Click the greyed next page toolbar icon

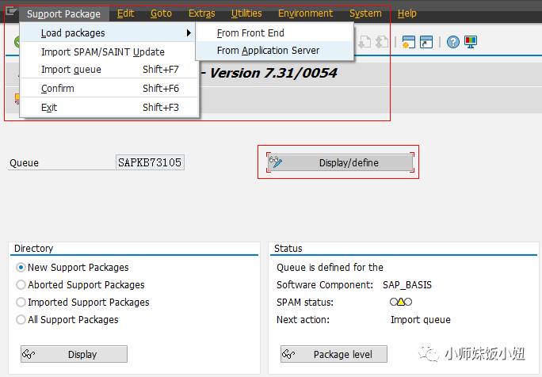pos(365,42)
